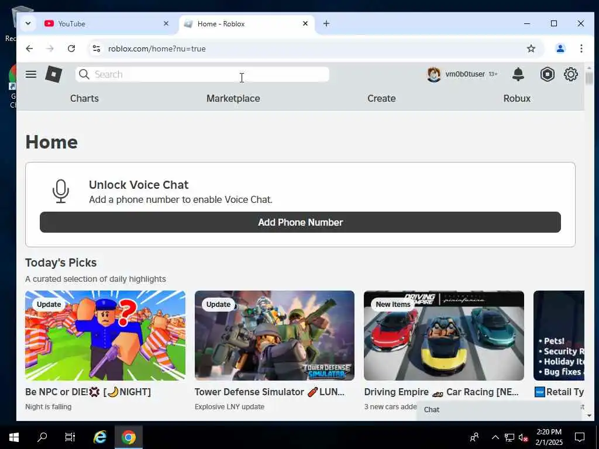Open the Driving Empire cars thumbnail
The height and width of the screenshot is (449, 599).
pyautogui.click(x=444, y=336)
